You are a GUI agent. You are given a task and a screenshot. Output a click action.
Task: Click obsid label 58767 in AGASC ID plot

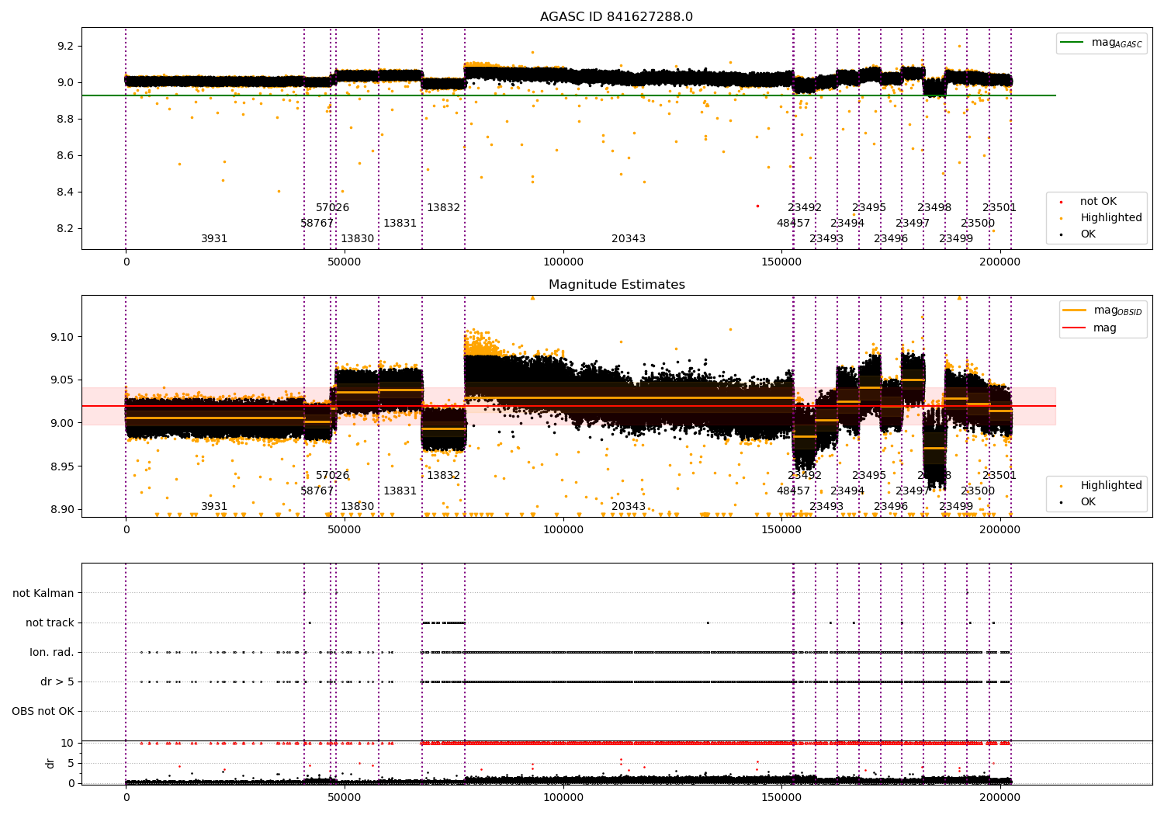click(x=317, y=224)
